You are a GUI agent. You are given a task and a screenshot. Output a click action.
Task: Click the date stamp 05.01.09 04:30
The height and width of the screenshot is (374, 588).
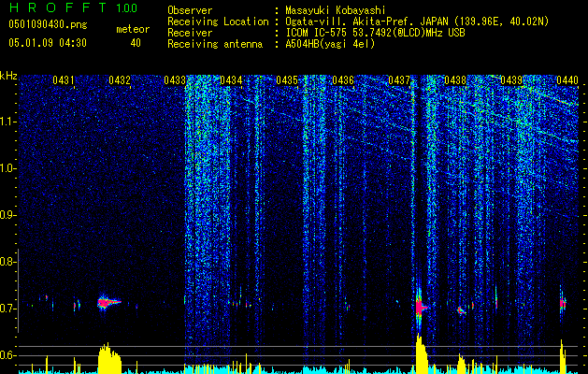tap(48, 43)
